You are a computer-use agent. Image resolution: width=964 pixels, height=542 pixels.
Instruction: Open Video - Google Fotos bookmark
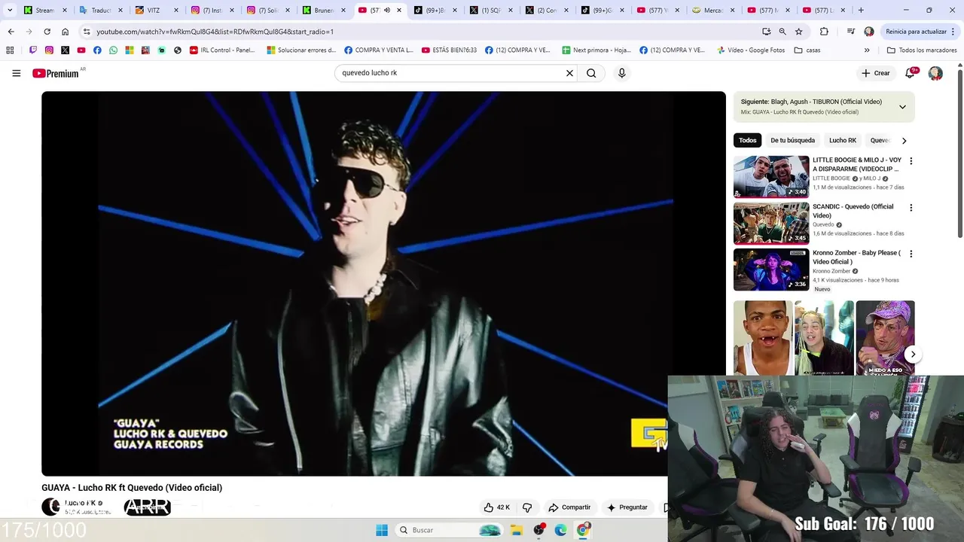click(x=751, y=50)
